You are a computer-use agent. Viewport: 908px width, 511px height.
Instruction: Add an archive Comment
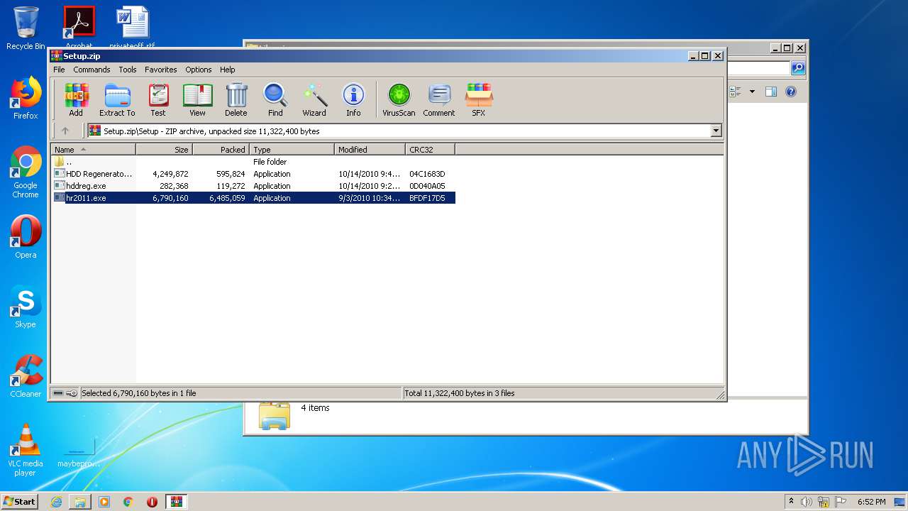click(x=439, y=99)
